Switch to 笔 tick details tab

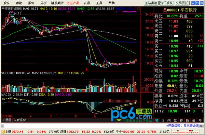156,120
